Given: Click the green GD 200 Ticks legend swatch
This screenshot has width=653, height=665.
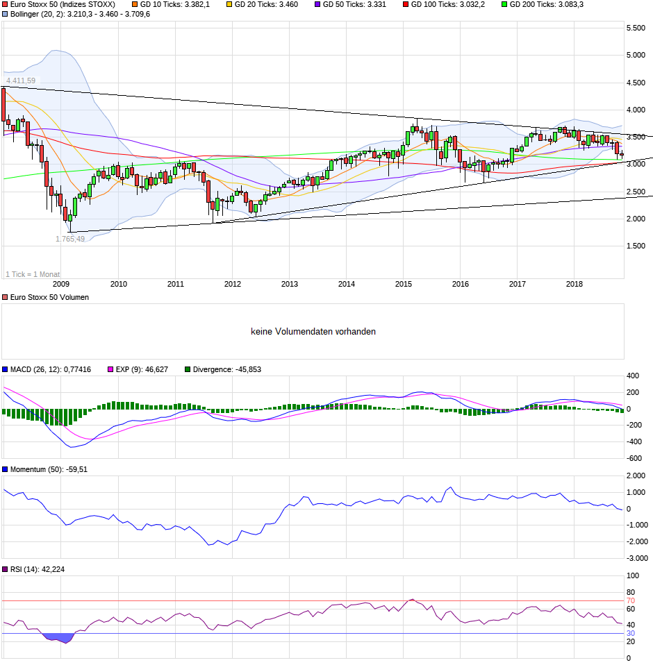Looking at the screenshot, I should tap(504, 5).
